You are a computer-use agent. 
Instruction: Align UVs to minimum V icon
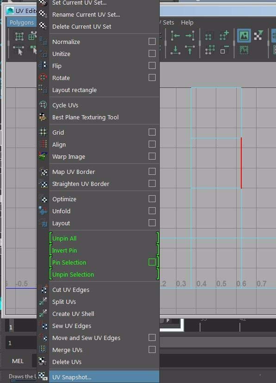pyautogui.click(x=176, y=50)
